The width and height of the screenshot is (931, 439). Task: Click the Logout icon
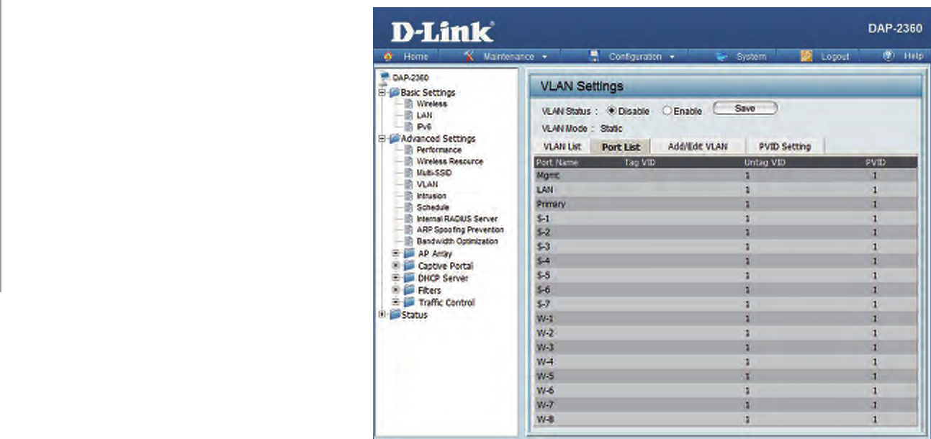coord(807,56)
